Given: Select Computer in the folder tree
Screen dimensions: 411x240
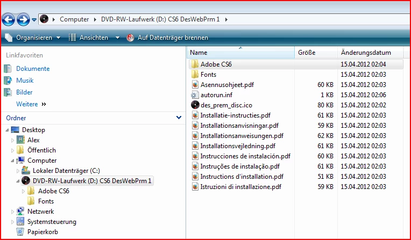Looking at the screenshot, I should [x=42, y=161].
